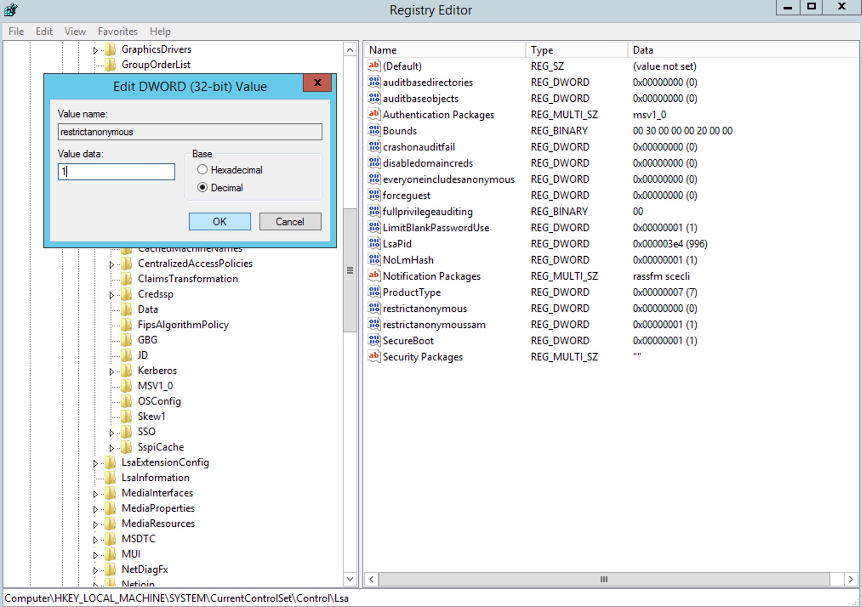
Task: Expand the CentralizedAccessPolicies node
Action: pos(111,264)
